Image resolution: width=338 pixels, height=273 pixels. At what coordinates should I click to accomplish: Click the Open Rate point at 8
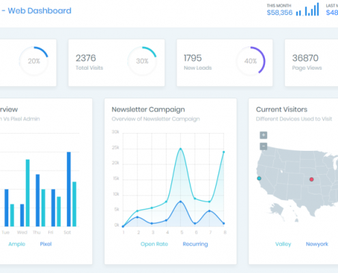(223, 152)
